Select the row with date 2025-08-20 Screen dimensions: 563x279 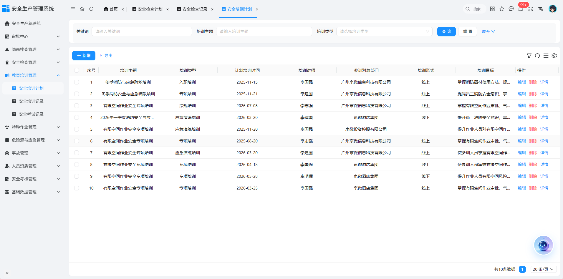click(77, 141)
